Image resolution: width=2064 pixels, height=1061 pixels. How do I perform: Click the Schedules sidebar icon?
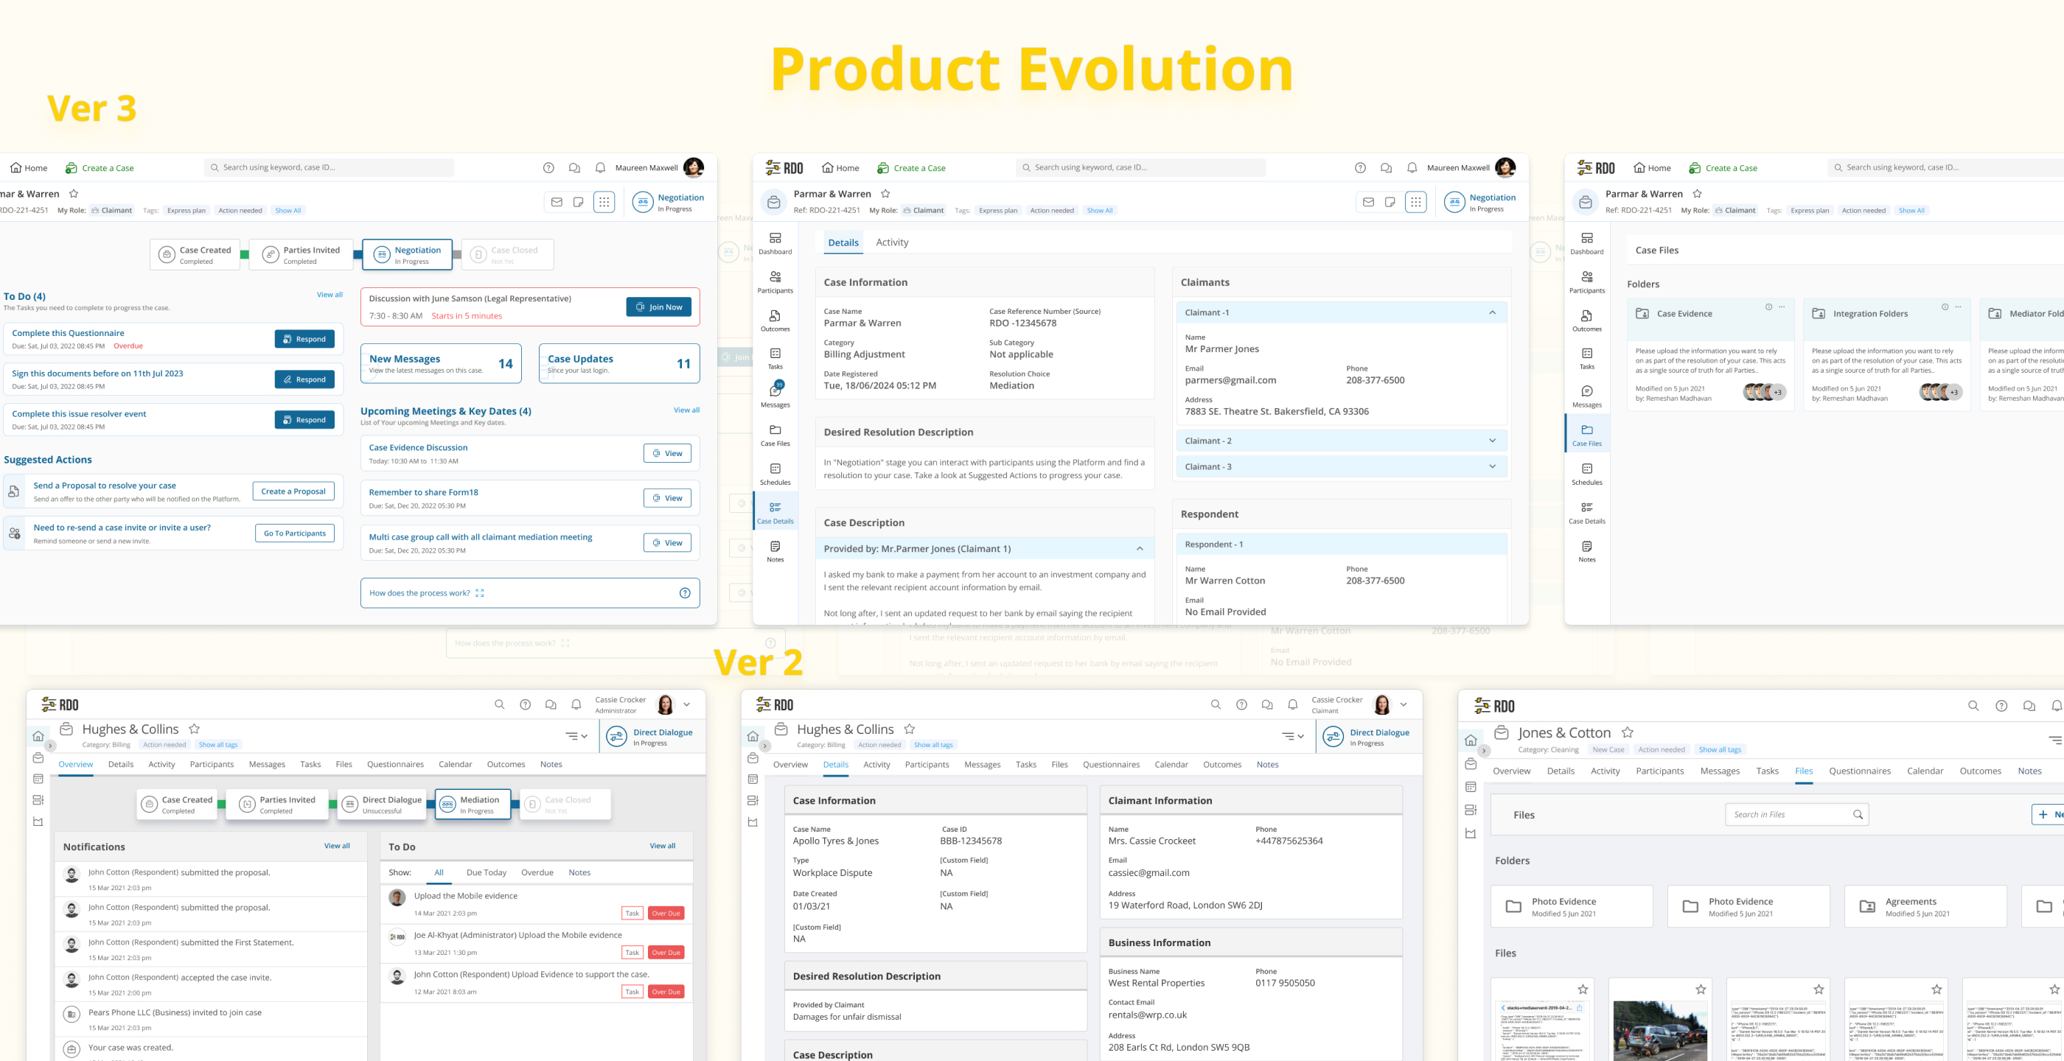(775, 473)
